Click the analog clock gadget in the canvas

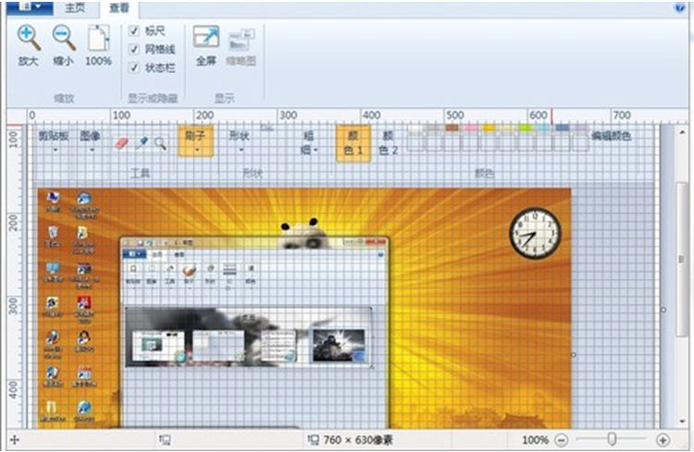536,233
